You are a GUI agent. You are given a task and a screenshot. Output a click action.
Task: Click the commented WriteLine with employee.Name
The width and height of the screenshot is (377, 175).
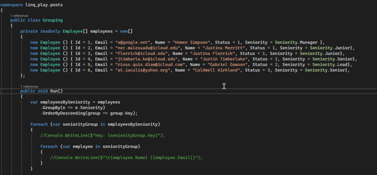click(126, 157)
